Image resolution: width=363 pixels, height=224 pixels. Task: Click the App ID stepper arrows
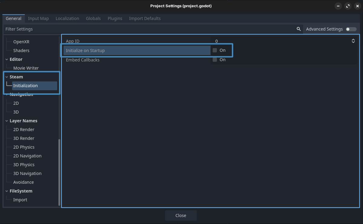pos(353,41)
